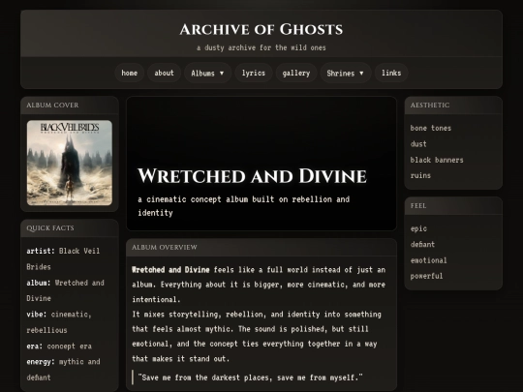The width and height of the screenshot is (523, 392).
Task: Click the Album Overview panel header
Action: tap(261, 248)
